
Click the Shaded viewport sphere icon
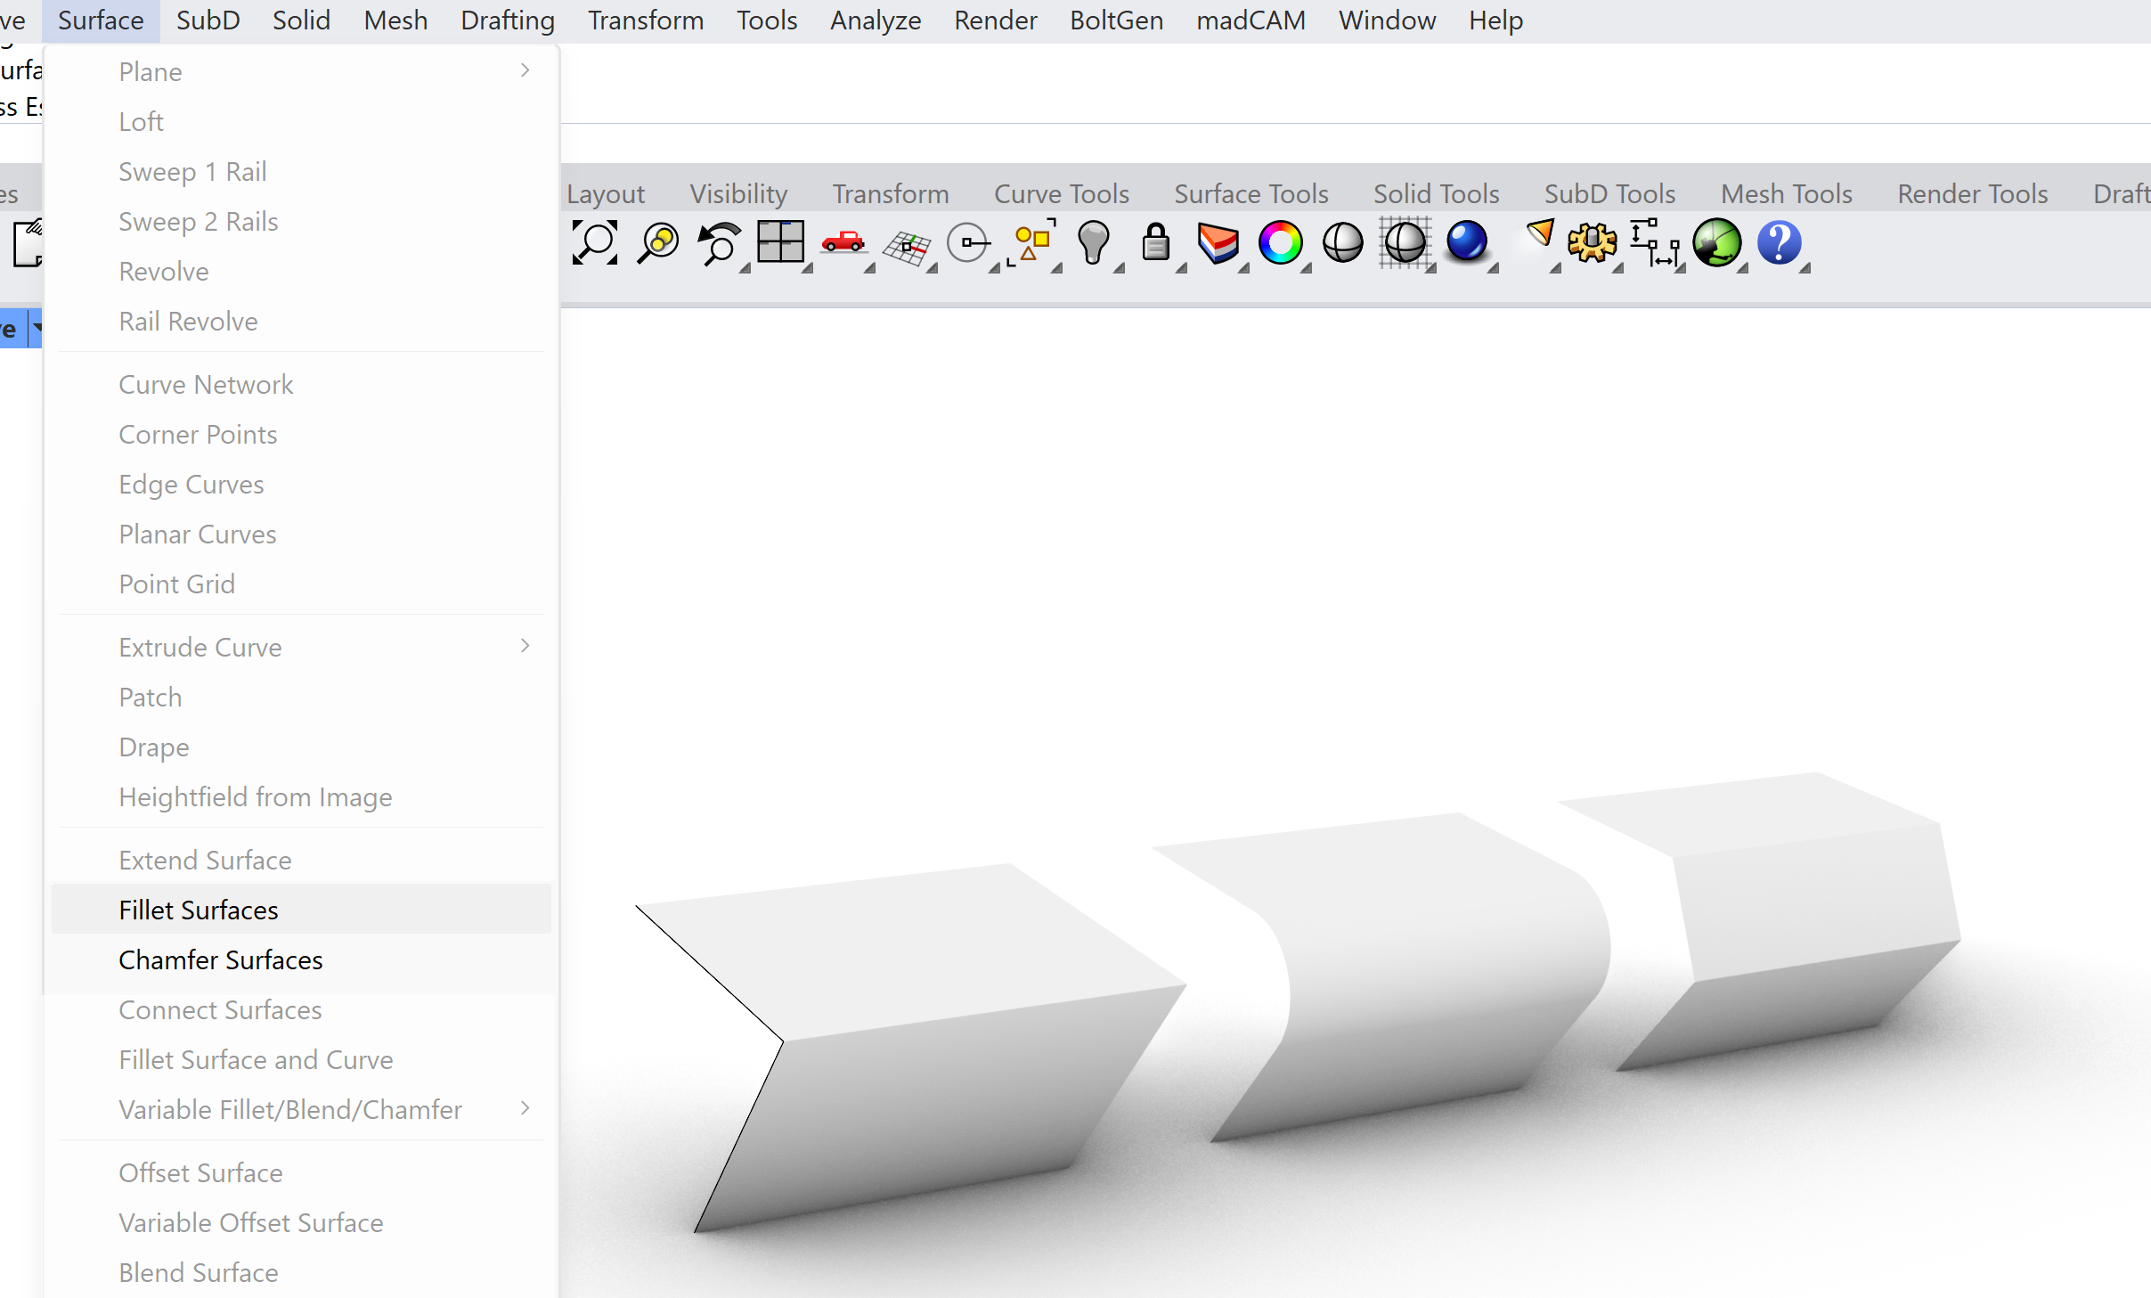(x=1342, y=242)
